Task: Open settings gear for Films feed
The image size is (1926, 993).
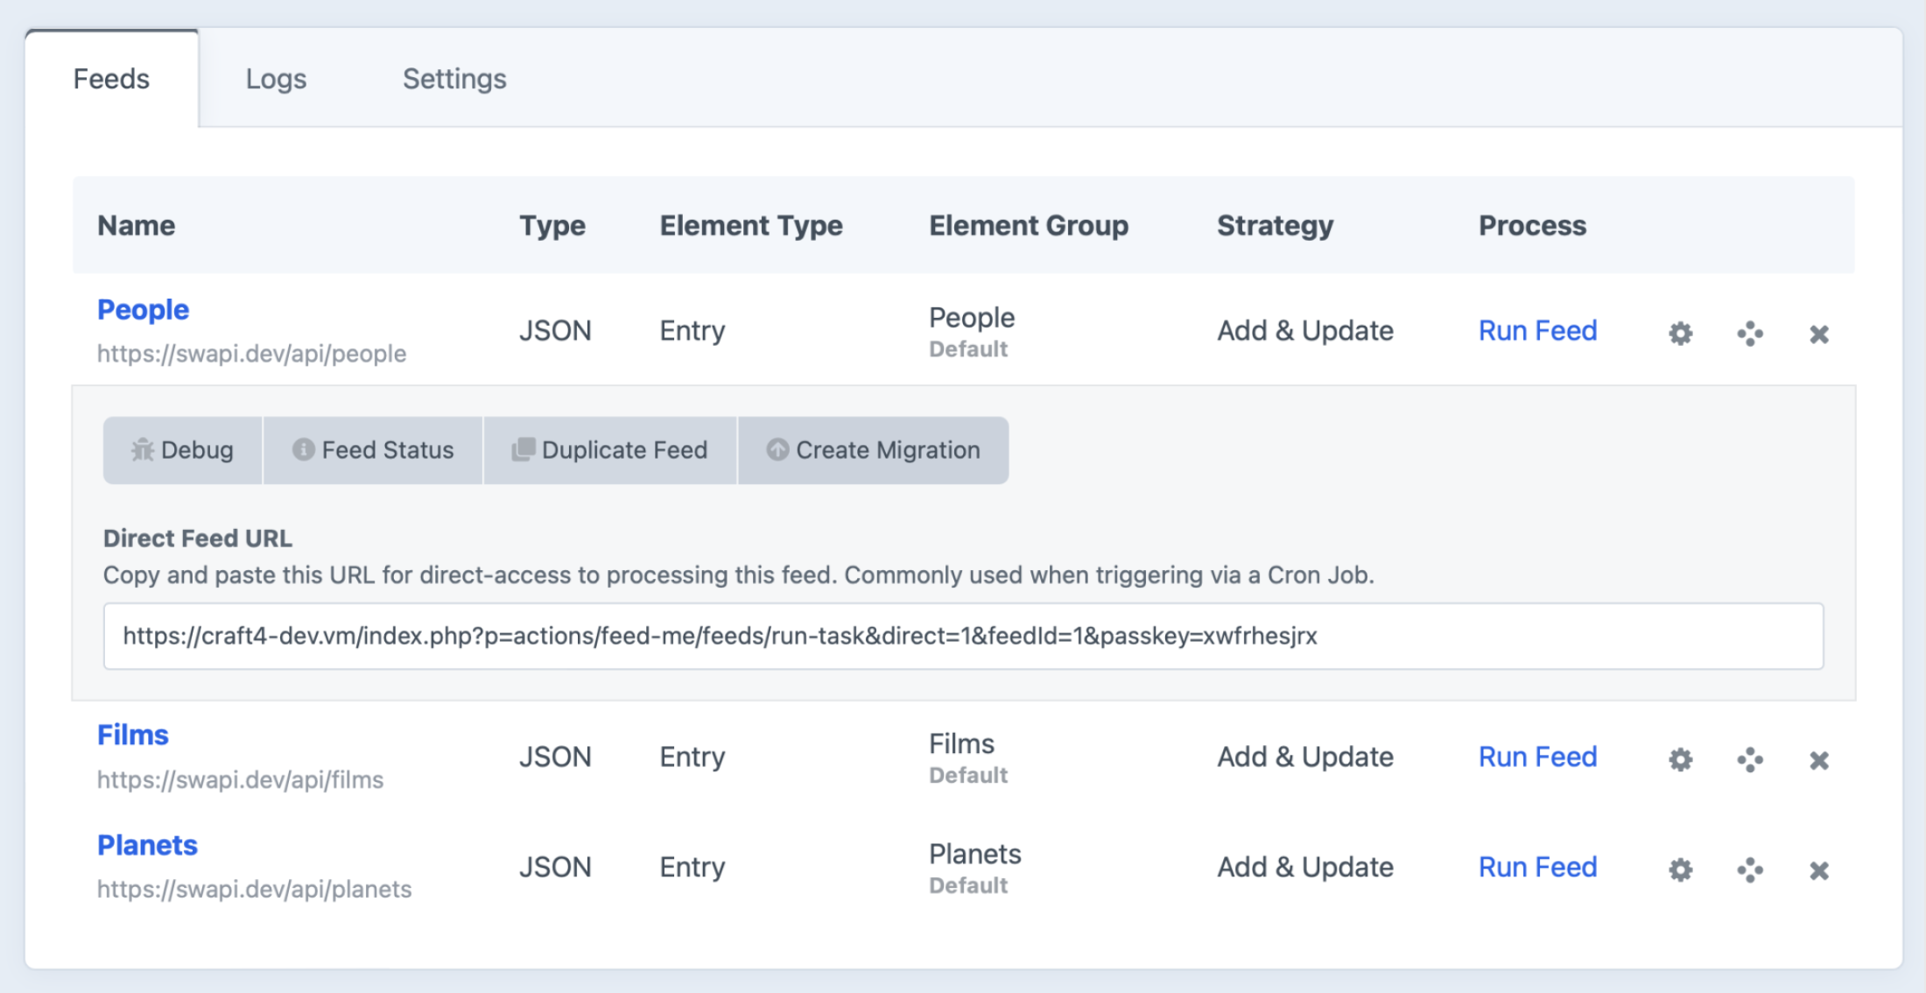Action: 1680,759
